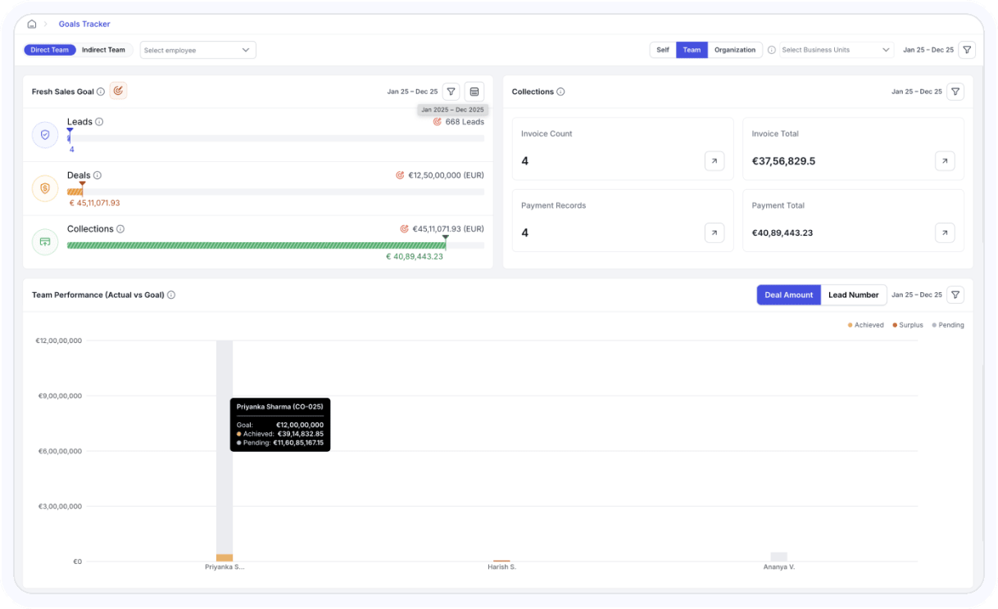998x609 pixels.
Task: Open the Invoice Total arrow link icon
Action: [x=945, y=161]
